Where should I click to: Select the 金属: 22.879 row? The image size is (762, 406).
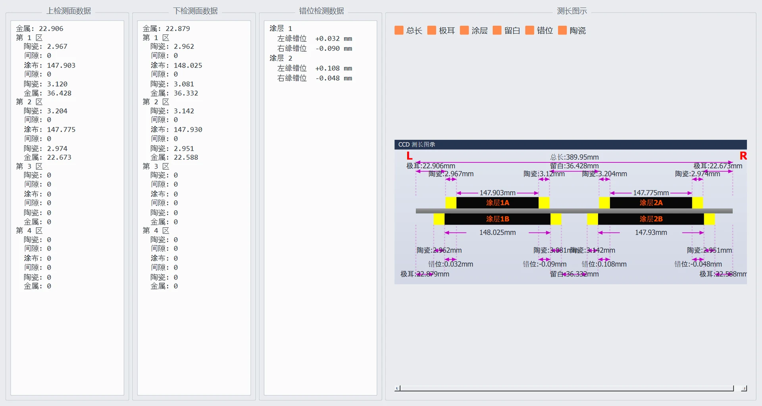166,29
